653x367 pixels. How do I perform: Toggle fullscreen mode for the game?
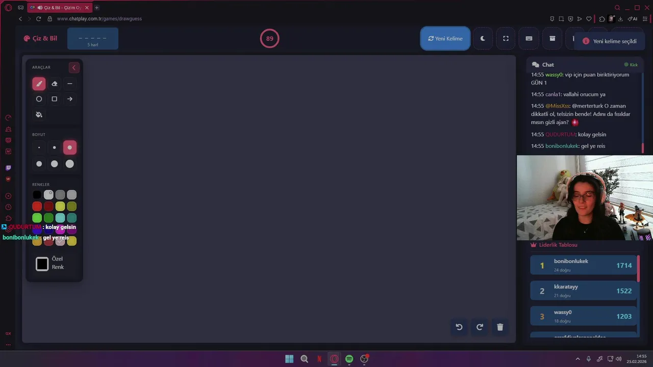506,39
